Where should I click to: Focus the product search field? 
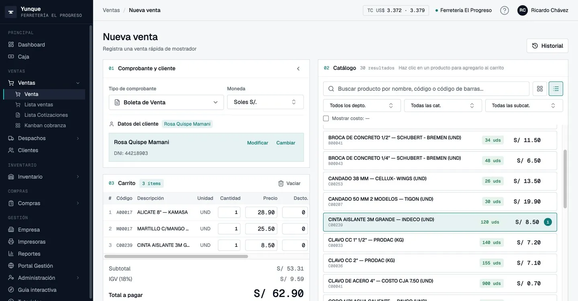point(426,89)
